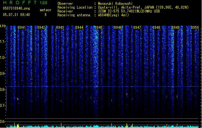Click the 0949 time marker
The height and width of the screenshot is (128, 202).
tap(176, 28)
